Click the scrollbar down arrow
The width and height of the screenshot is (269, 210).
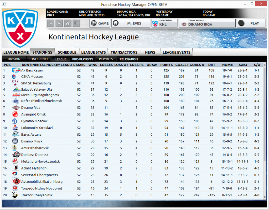(x=265, y=197)
